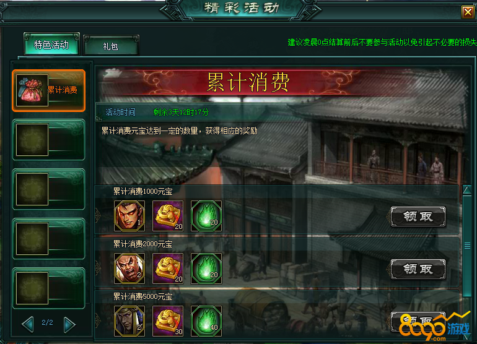This screenshot has width=477, height=344.
Task: Click the reward list scrollbar handle
Action: 467,246
